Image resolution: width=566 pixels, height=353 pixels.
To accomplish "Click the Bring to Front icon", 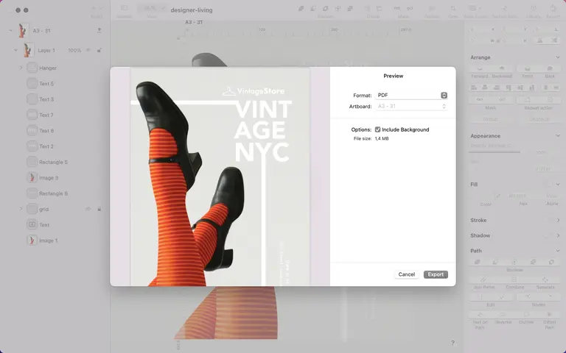I will tap(528, 68).
